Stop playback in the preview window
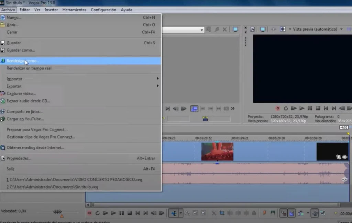Viewport: 352px width, 223px height. coord(318,108)
